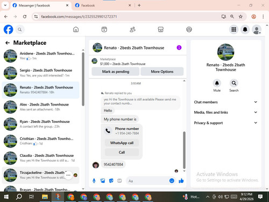Image resolution: width=269 pixels, height=202 pixels.
Task: Open the Reels video icon
Action: (x=104, y=30)
